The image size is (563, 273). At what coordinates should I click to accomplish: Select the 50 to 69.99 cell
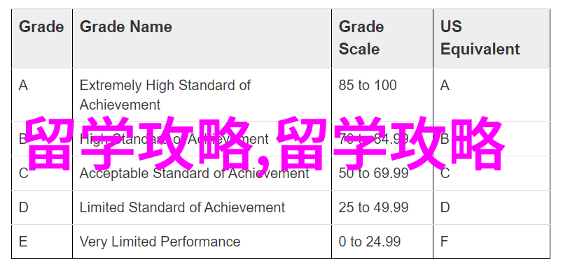click(382, 173)
